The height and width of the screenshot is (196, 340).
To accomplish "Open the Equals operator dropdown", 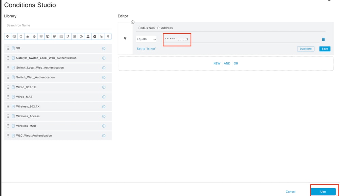I will coord(146,39).
